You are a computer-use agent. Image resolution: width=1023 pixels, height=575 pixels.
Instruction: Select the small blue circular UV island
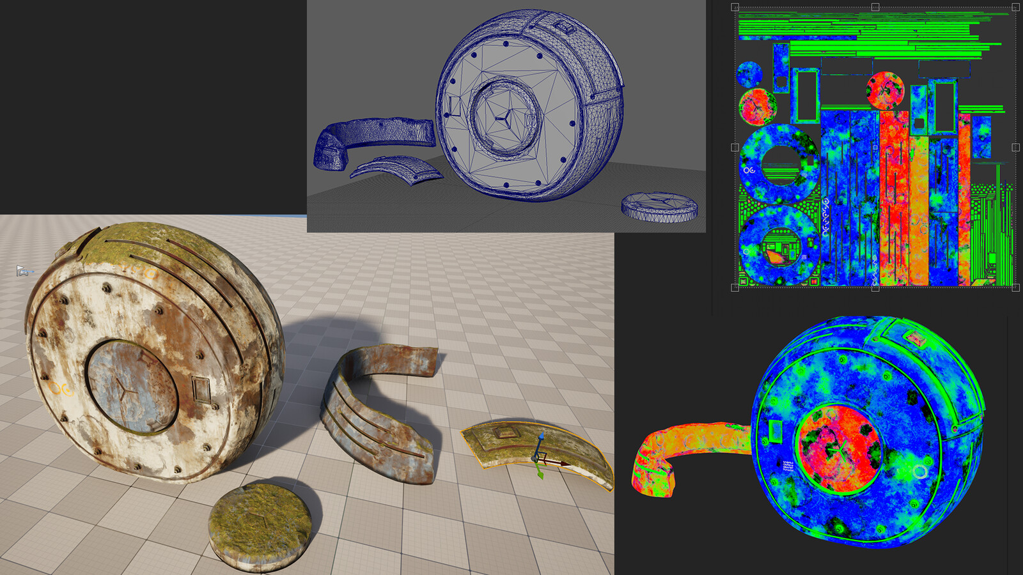pyautogui.click(x=749, y=74)
